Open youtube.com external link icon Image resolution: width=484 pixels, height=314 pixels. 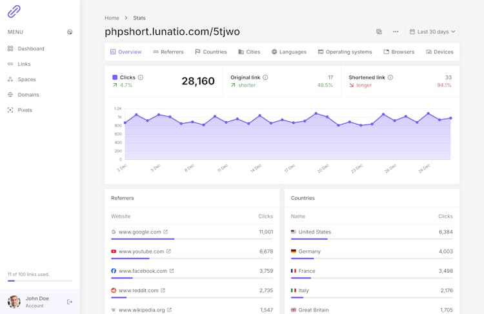point(169,251)
